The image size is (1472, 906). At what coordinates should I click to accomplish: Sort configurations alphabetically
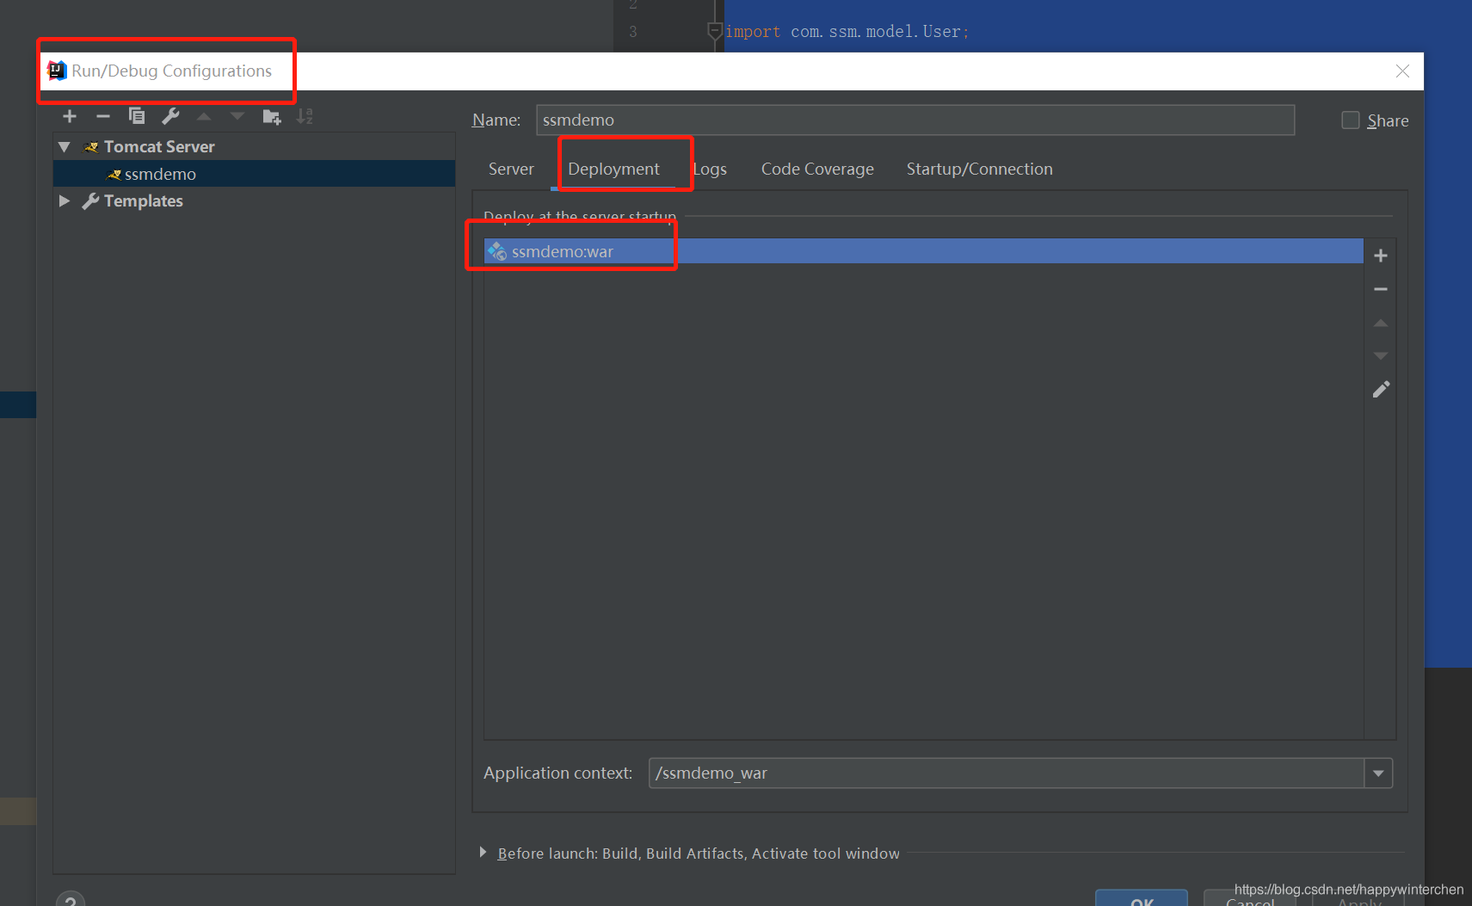[x=305, y=116]
